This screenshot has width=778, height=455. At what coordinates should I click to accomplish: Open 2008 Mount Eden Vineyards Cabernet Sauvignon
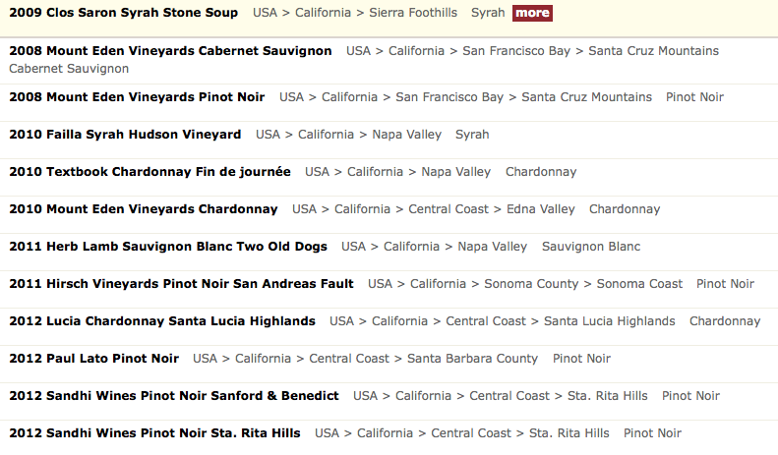(170, 50)
